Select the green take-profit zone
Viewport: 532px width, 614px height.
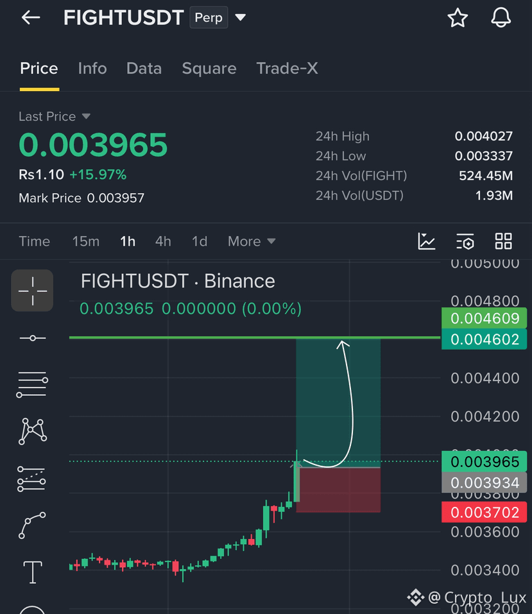point(338,402)
